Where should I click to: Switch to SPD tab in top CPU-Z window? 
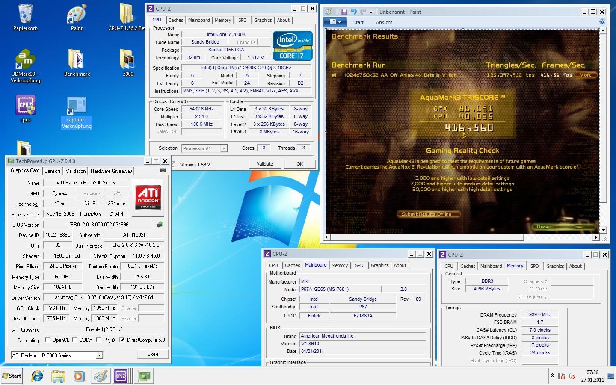coord(243,20)
